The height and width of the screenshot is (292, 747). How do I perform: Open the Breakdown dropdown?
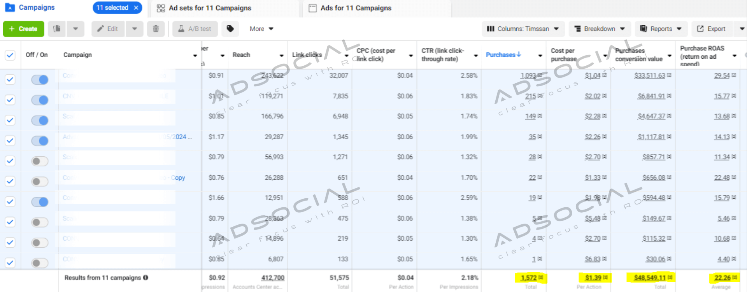(x=599, y=29)
